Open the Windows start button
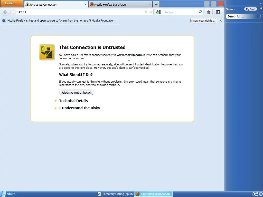This screenshot has width=263, height=197. 8,194
